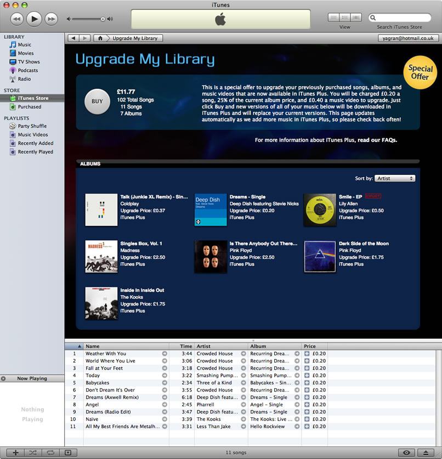Show or hide the artwork viewer
442x459 pixels.
[x=68, y=452]
